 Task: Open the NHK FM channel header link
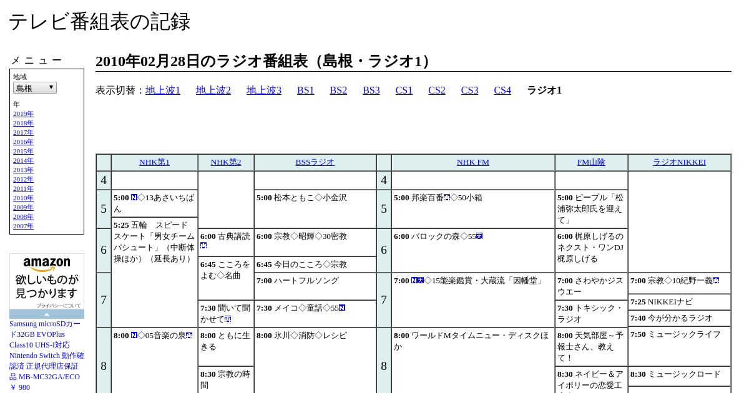[473, 162]
